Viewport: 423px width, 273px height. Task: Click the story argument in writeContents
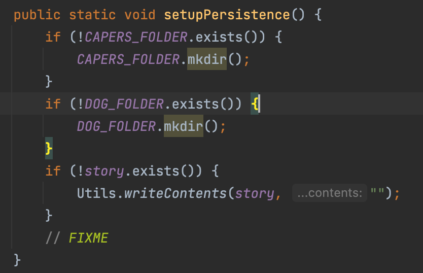(x=254, y=193)
